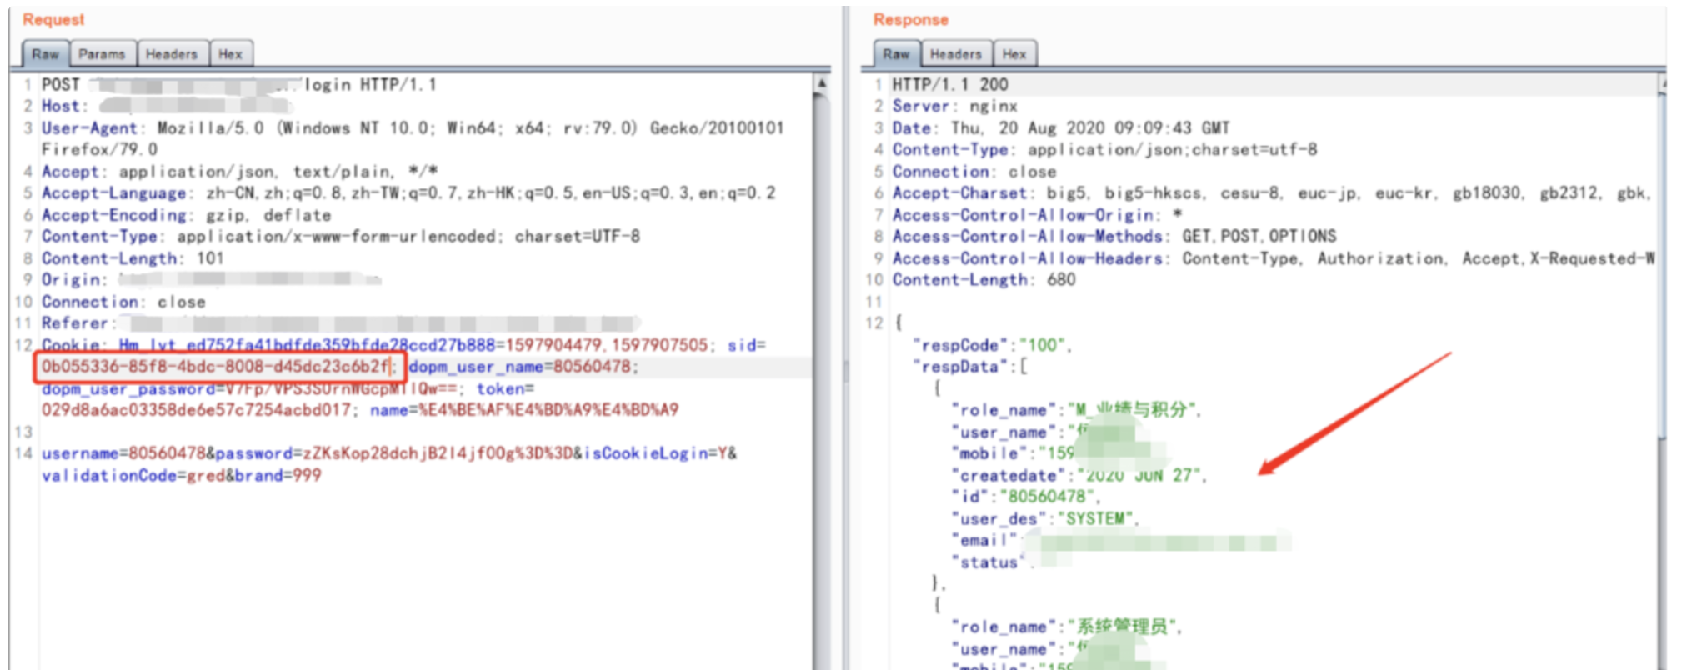Image resolution: width=1682 pixels, height=670 pixels.
Task: Click the response Content-Length: 680 line
Action: tap(984, 280)
